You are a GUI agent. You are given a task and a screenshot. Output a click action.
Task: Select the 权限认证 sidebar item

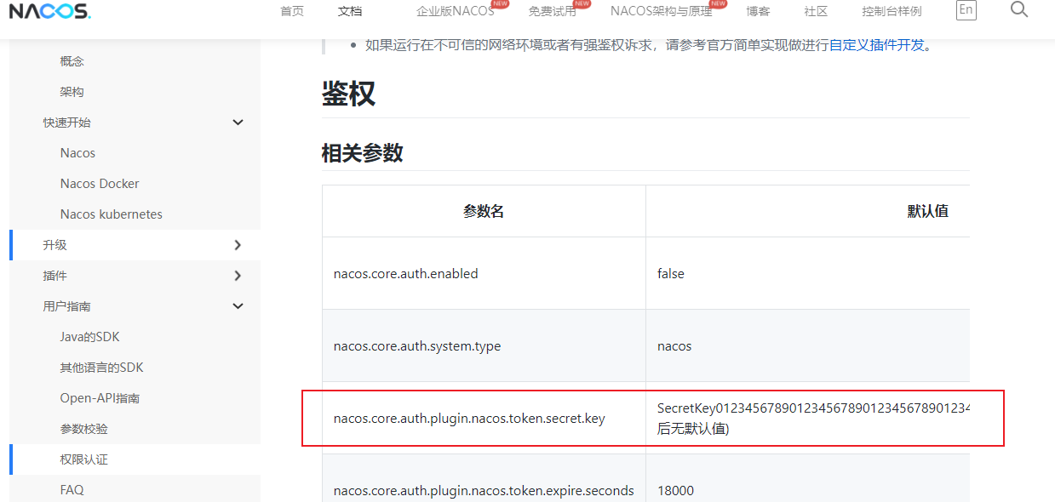(84, 459)
